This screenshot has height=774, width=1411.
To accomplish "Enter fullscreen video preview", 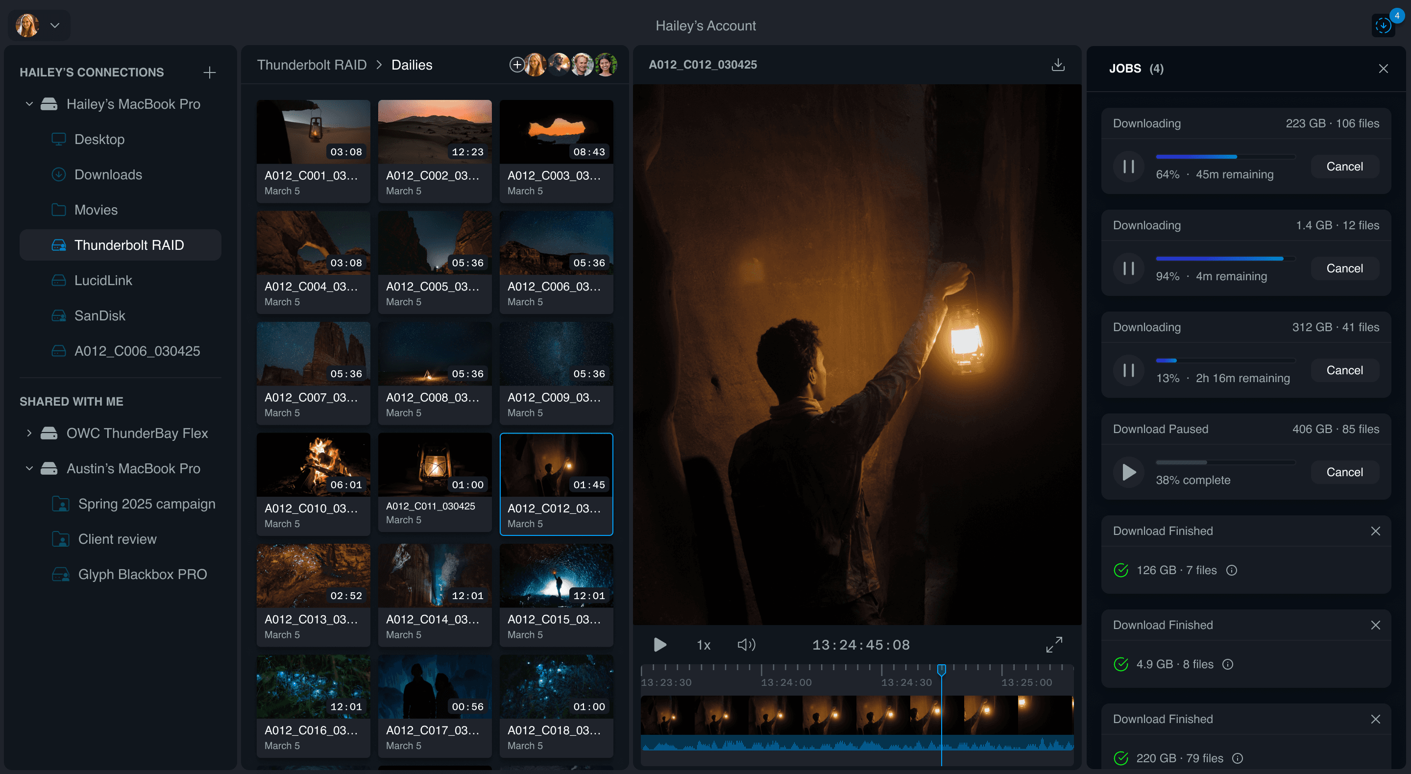I will pos(1054,644).
